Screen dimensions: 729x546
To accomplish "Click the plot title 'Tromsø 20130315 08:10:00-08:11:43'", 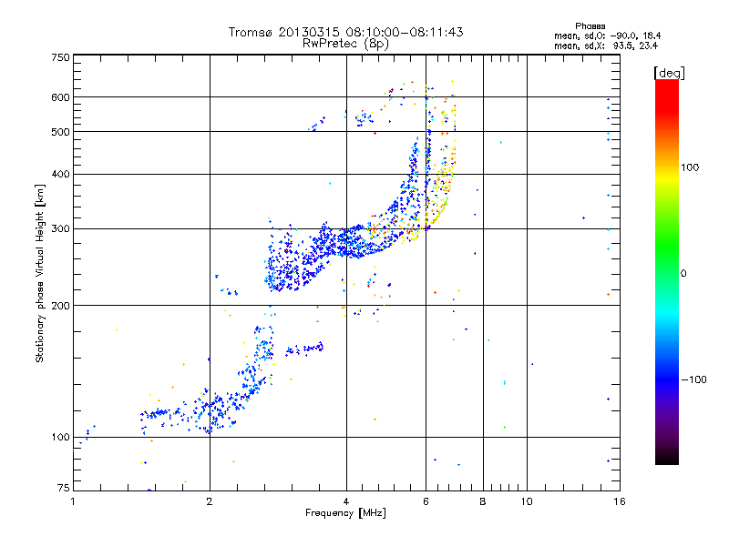I will [345, 32].
